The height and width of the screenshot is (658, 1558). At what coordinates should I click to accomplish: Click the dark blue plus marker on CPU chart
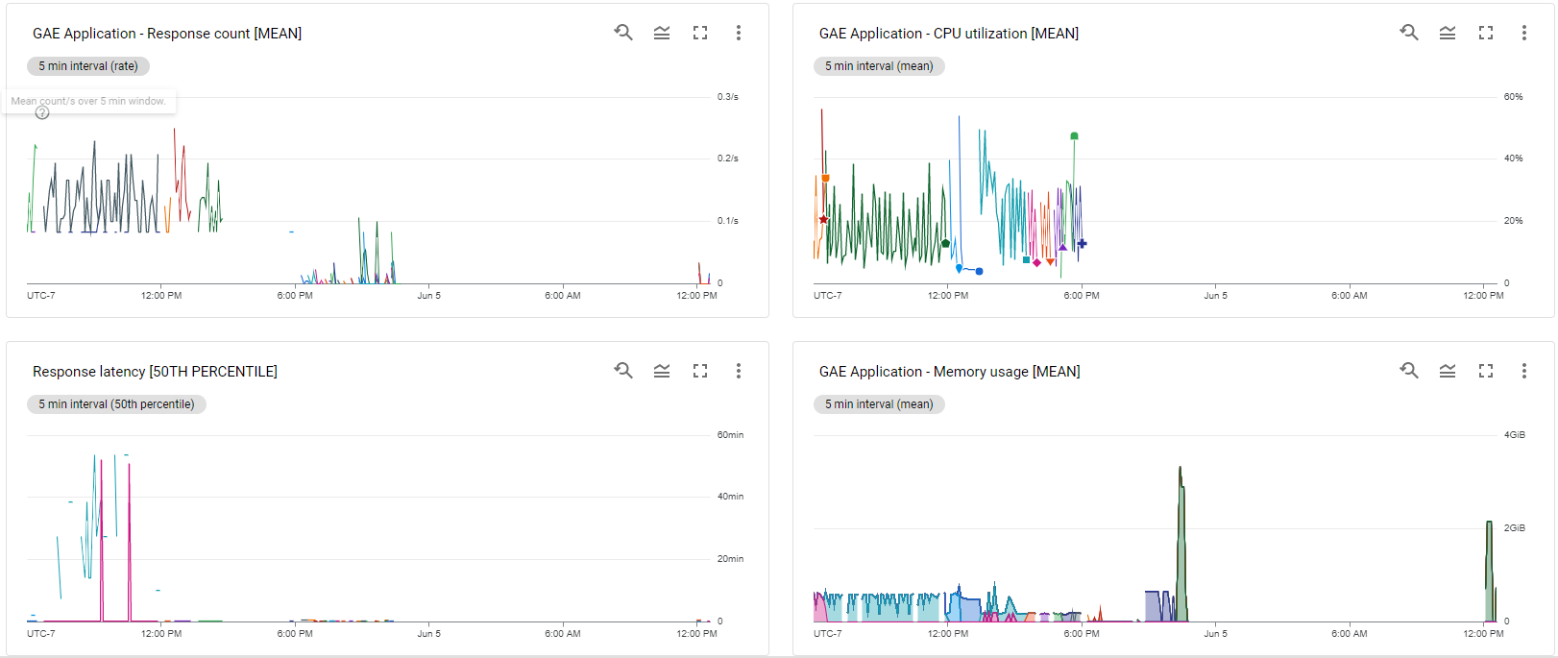(1082, 244)
